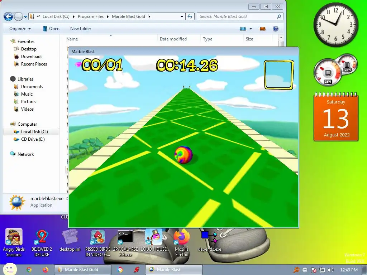Open the Pictures library

click(x=25, y=101)
